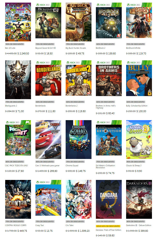Click the Bully Scholarship Edition cover art
Screen dimensions: 161x240
(x=139, y=78)
